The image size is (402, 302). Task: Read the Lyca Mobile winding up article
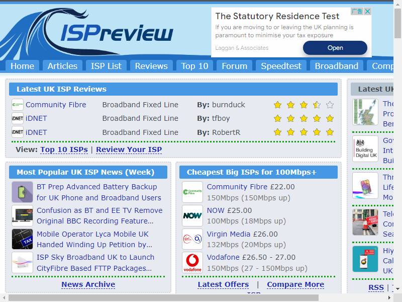[x=94, y=239]
